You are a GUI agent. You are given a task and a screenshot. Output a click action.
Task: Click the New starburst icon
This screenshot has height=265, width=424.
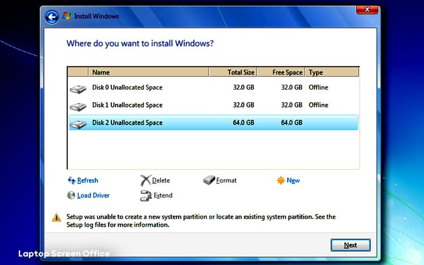click(x=281, y=180)
